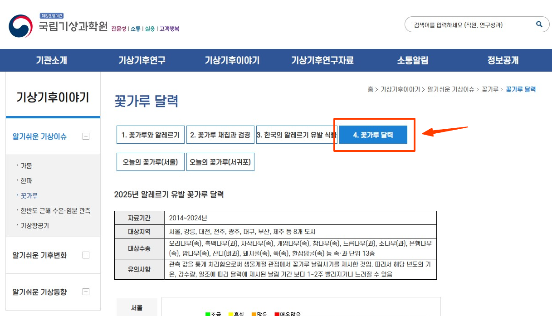Screen dimensions: 552x316
Task: Open the 소통알림 menu
Action: [413, 60]
